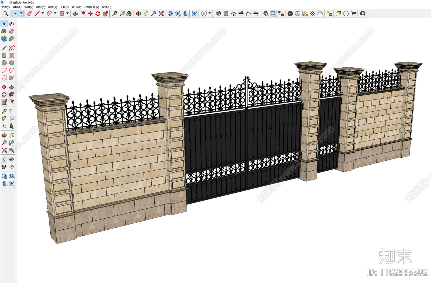Select Polygon tool in left panel
431x283 pixels.
coord(12,63)
